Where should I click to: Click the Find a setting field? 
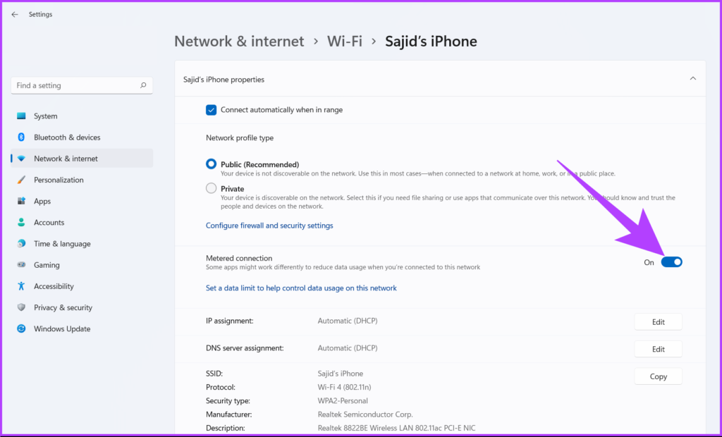(x=74, y=85)
